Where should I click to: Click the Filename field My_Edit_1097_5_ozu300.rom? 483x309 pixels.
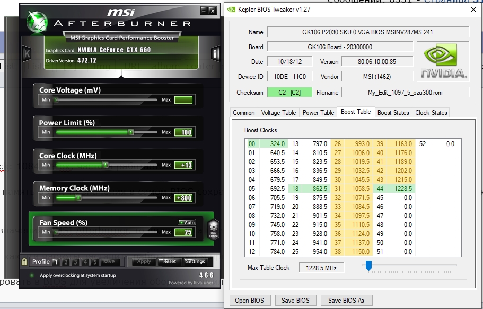[405, 92]
